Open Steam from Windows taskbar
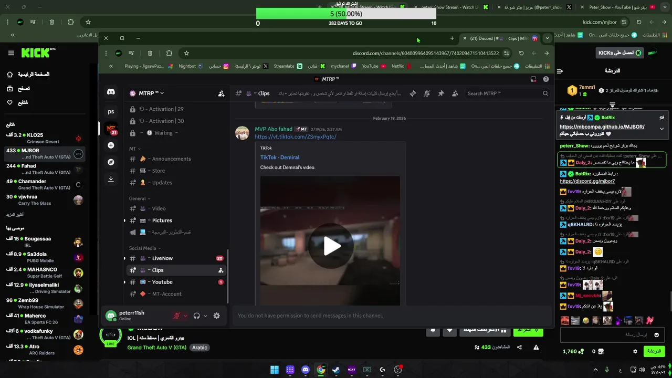The width and height of the screenshot is (672, 378). pyautogui.click(x=337, y=370)
